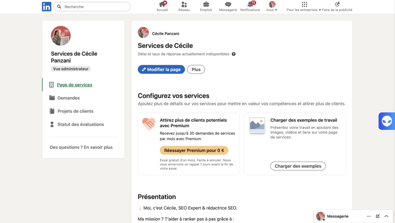Click the handshake heart Premium icon

(x=149, y=124)
